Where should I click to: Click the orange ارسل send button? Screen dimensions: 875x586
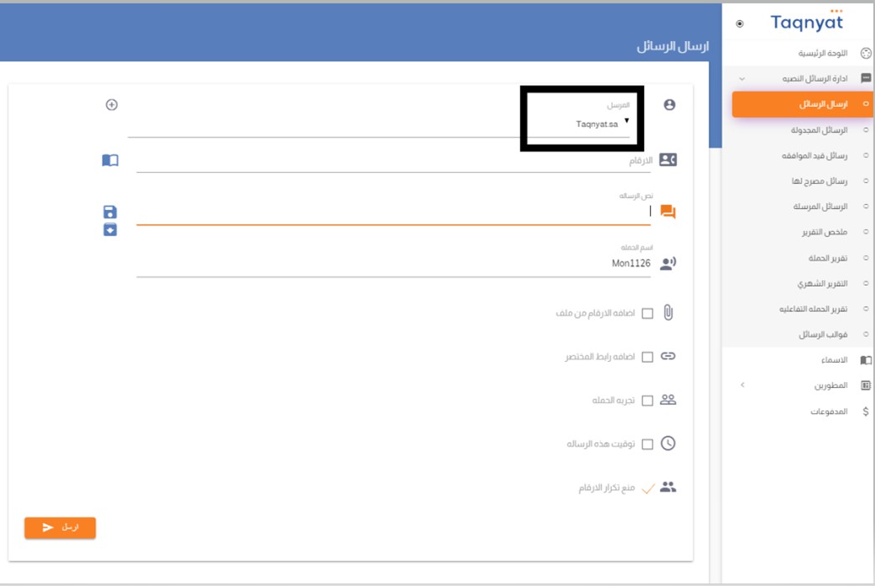click(x=60, y=527)
